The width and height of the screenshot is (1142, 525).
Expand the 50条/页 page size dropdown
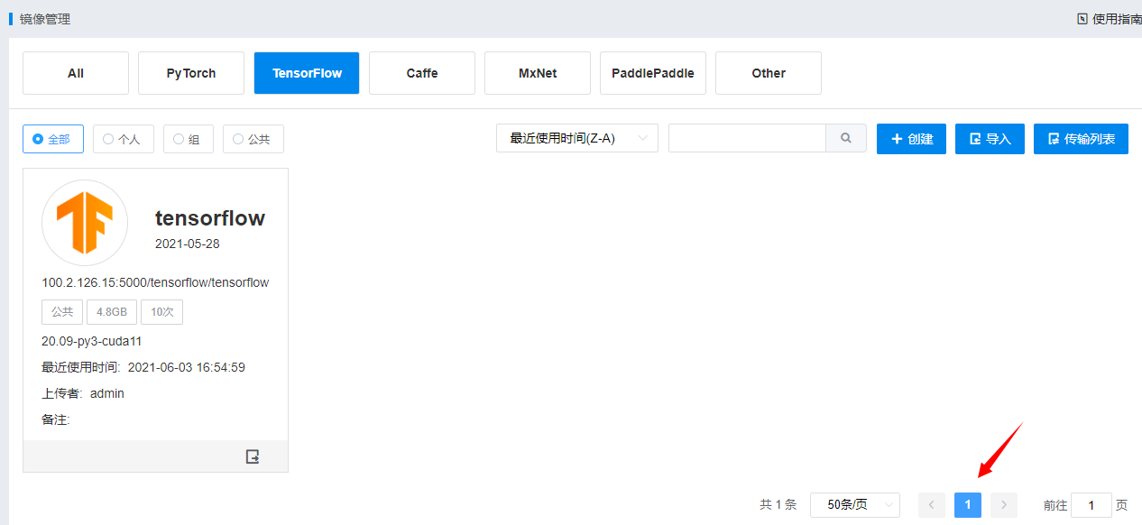tap(854, 505)
